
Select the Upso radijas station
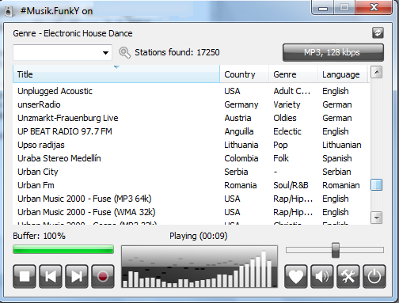click(192, 145)
